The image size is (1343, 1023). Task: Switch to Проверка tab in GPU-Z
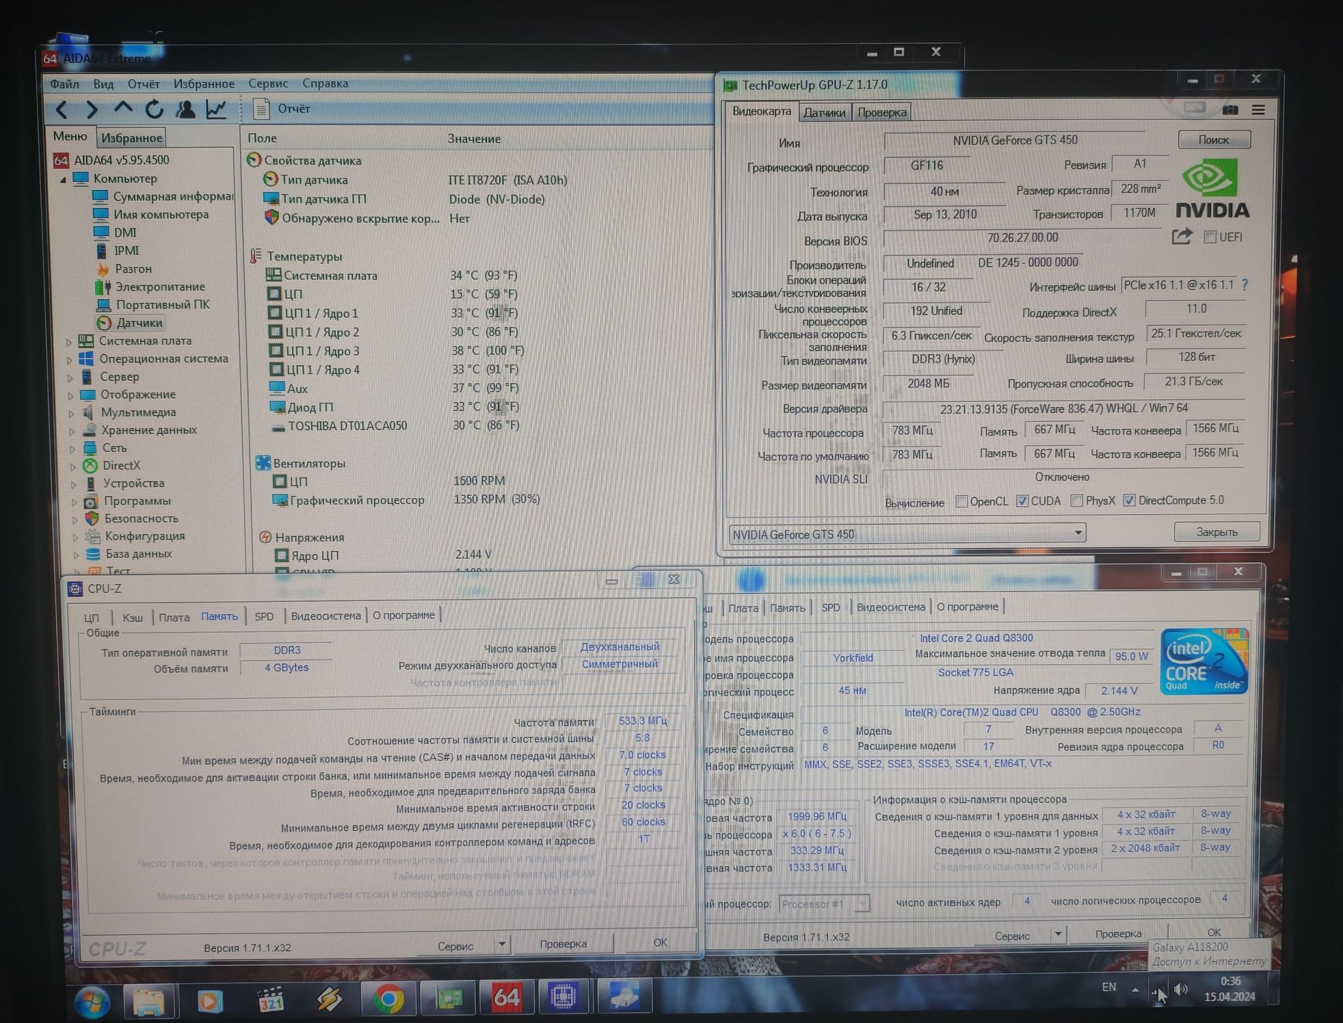click(881, 112)
